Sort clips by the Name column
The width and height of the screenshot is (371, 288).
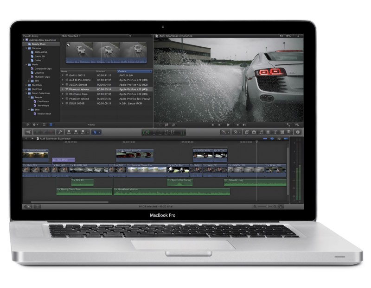(78, 71)
